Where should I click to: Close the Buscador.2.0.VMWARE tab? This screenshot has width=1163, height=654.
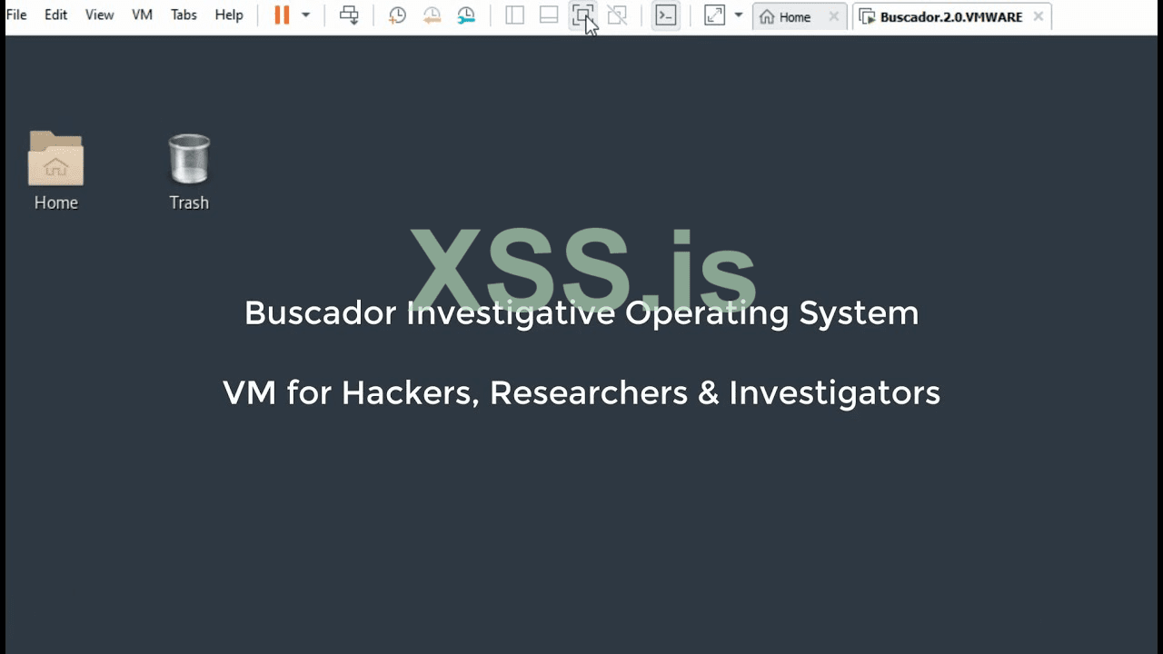pyautogui.click(x=1039, y=17)
